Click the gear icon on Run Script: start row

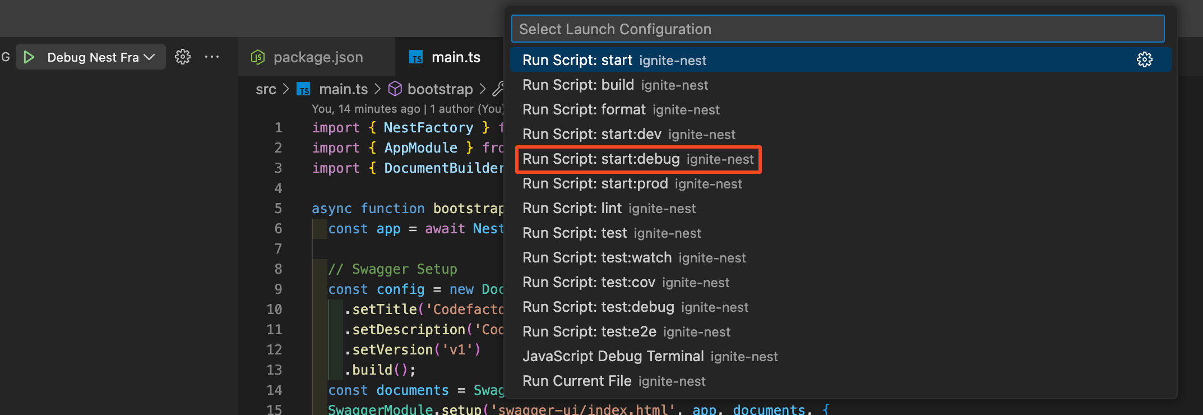[1144, 60]
